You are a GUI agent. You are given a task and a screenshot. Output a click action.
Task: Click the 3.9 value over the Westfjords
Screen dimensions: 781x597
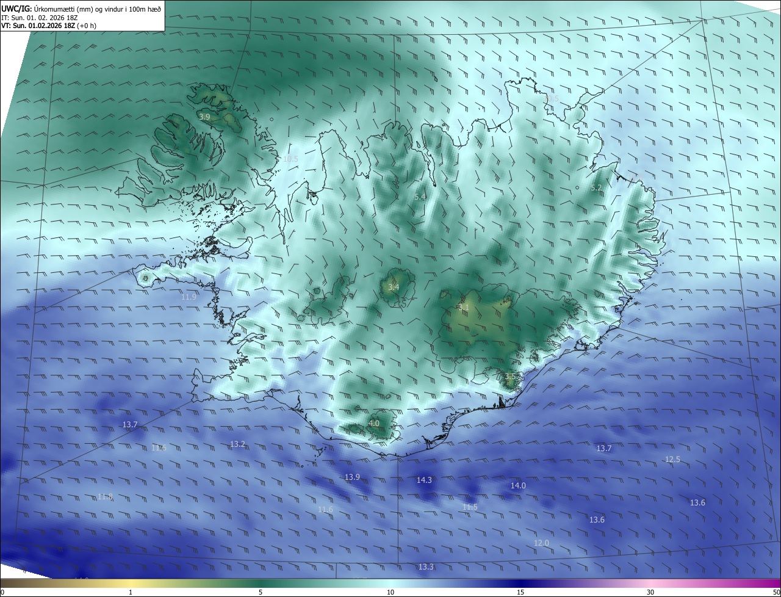[205, 117]
